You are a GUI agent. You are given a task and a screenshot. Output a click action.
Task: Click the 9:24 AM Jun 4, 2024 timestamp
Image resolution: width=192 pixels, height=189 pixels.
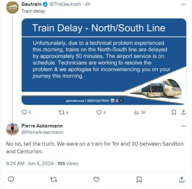click(30, 163)
